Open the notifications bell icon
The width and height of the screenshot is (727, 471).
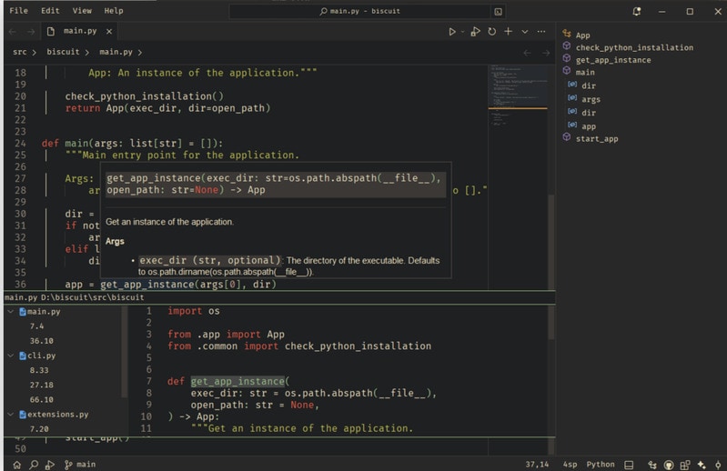[x=637, y=11]
